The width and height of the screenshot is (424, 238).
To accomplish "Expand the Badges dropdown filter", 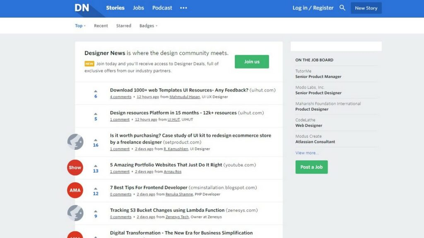I will click(148, 26).
